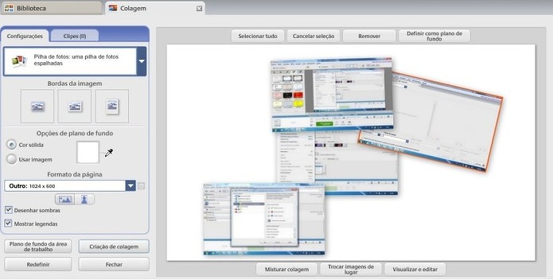553x280 pixels.
Task: Select the Usar imagem radio button
Action: [x=11, y=159]
